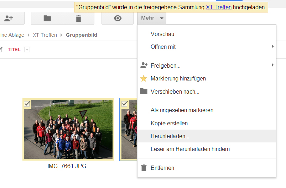286x188 pixels.
Task: Open the XT Treffen link in notification
Action: pyautogui.click(x=218, y=7)
